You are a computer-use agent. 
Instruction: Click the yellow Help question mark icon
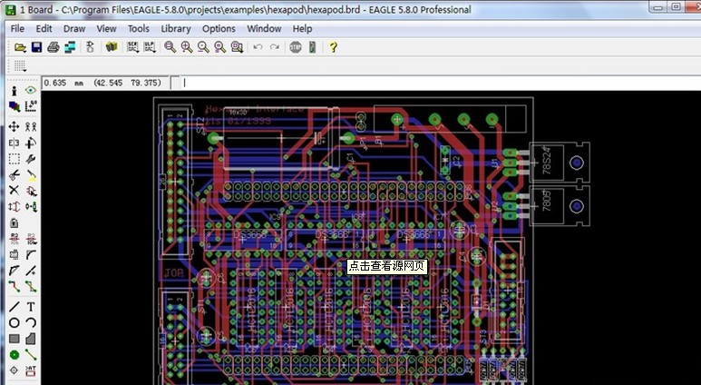(x=333, y=47)
